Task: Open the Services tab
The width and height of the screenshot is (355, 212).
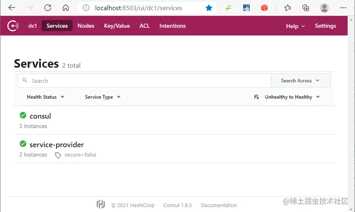Action: [57, 26]
